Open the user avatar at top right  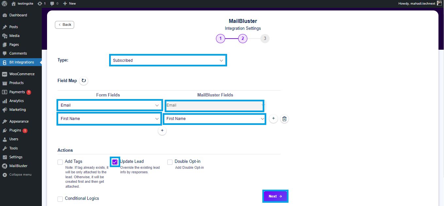(x=439, y=3)
